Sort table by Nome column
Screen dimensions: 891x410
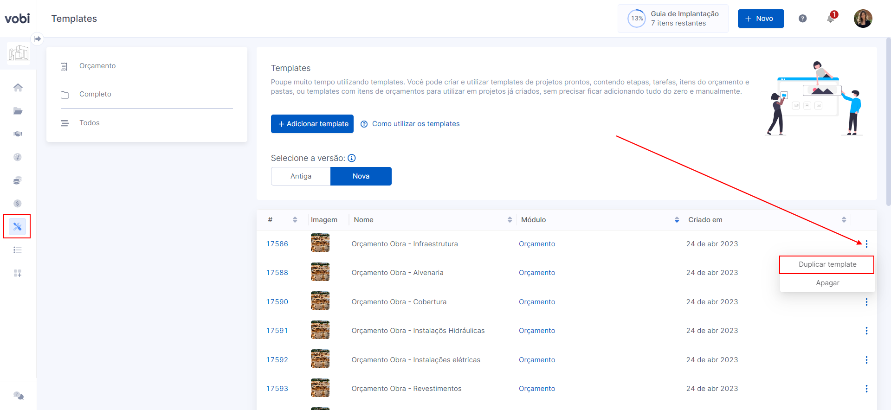pyautogui.click(x=510, y=220)
